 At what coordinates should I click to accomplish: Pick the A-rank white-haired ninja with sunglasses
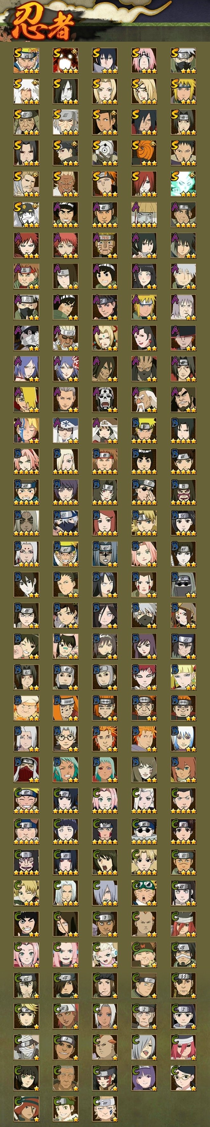(x=65, y=338)
